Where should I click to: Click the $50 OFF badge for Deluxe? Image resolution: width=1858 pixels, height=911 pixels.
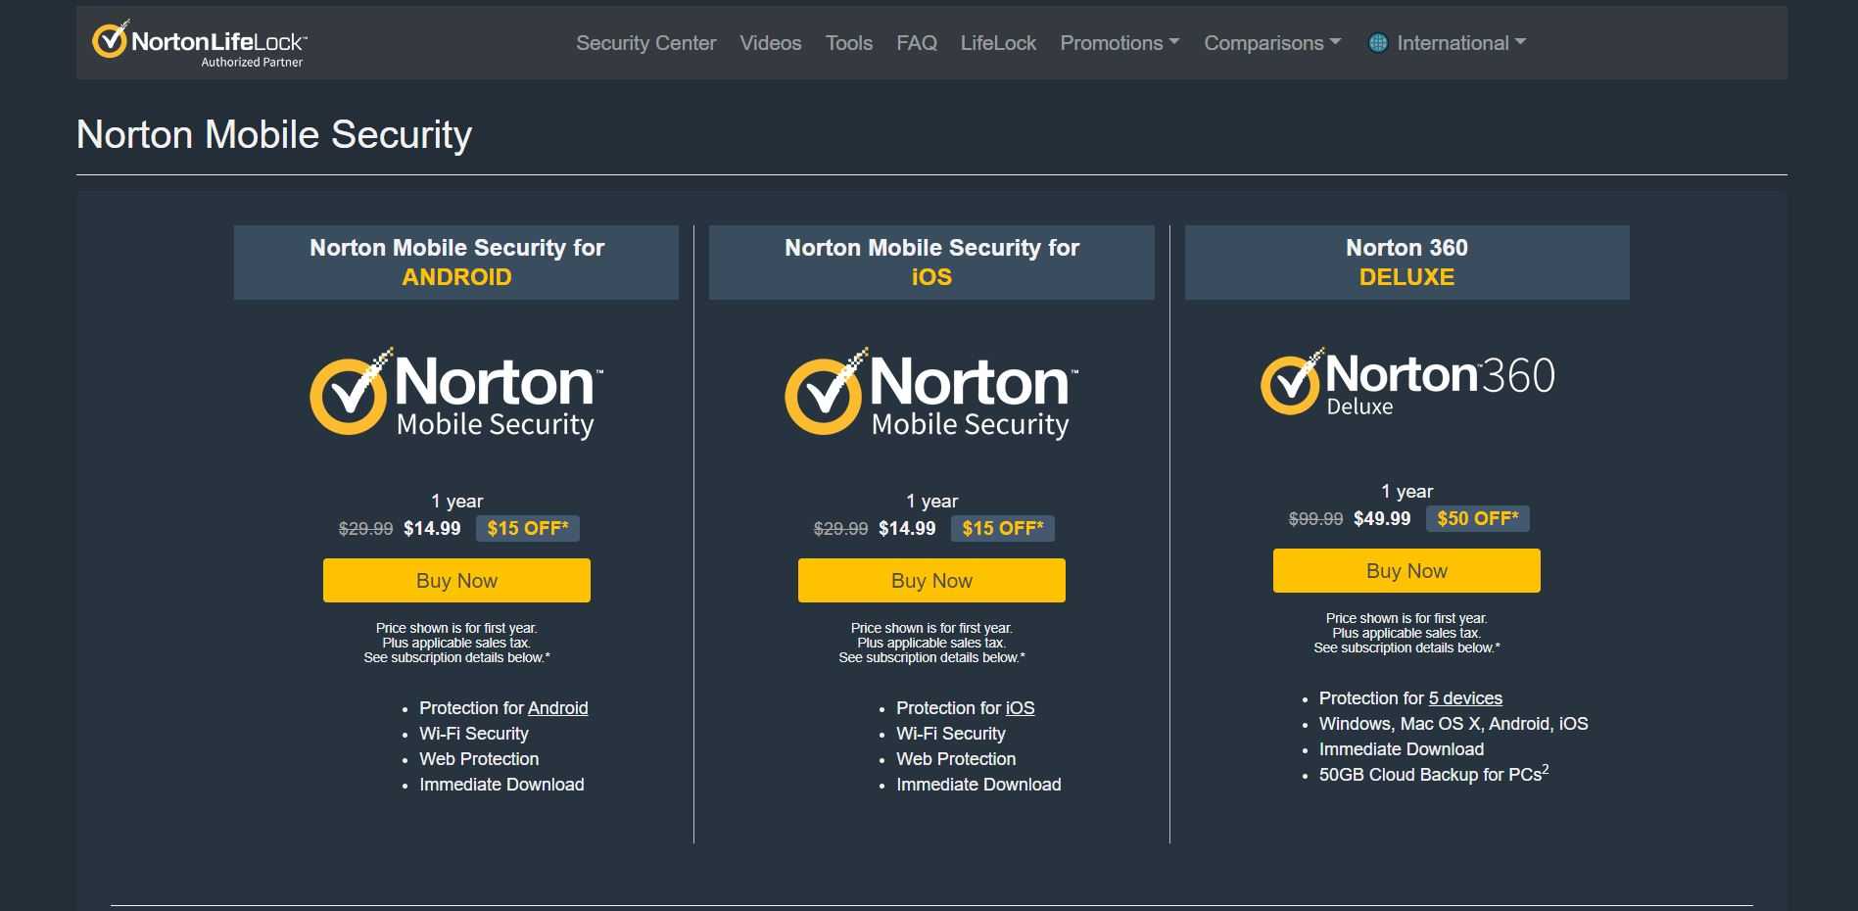coord(1477,519)
